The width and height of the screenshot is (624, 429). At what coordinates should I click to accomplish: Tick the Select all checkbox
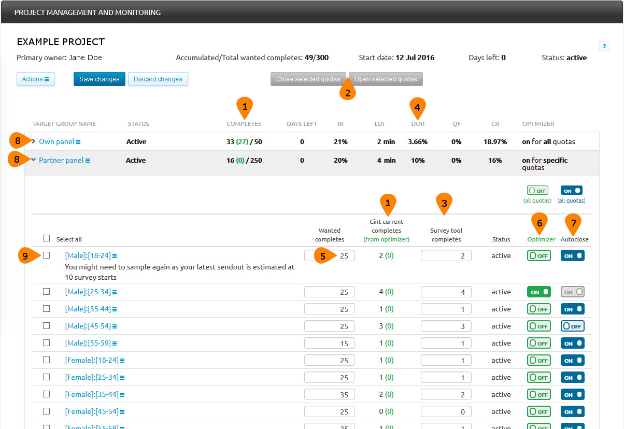click(47, 238)
